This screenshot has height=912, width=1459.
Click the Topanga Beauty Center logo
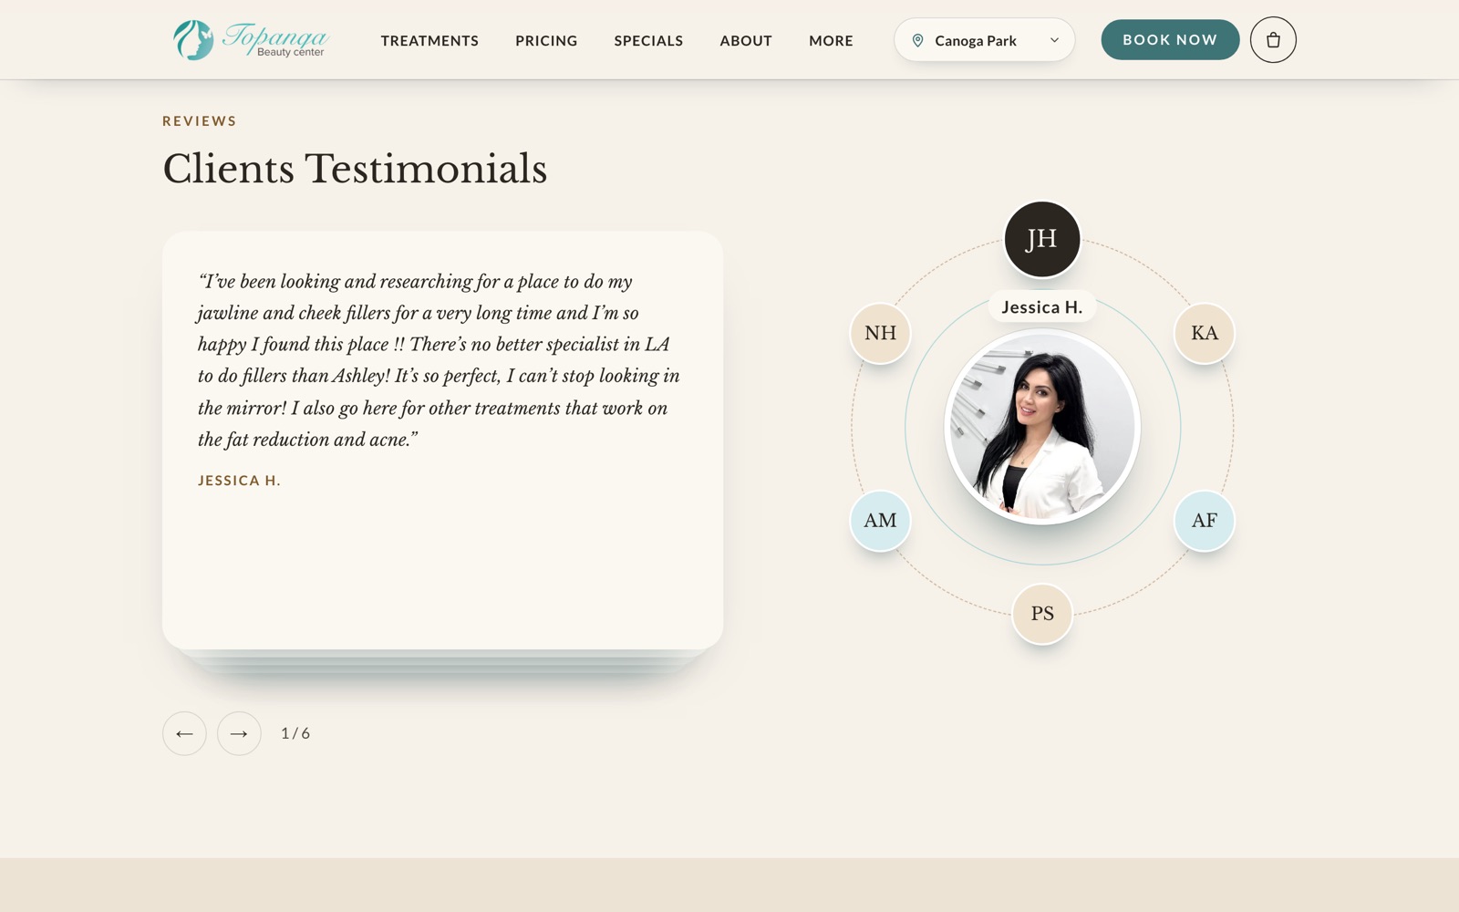click(x=251, y=40)
